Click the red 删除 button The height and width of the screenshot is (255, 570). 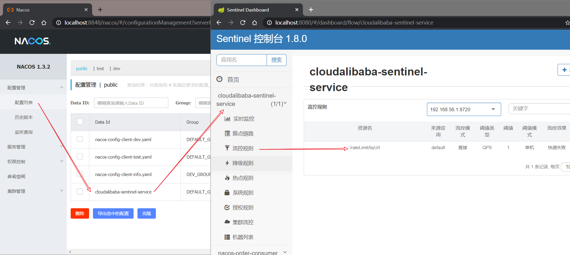pyautogui.click(x=80, y=213)
